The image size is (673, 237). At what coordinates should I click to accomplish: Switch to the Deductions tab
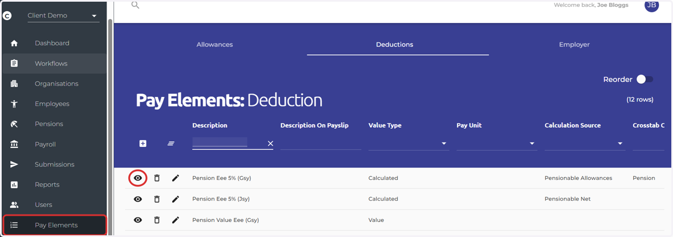(395, 44)
